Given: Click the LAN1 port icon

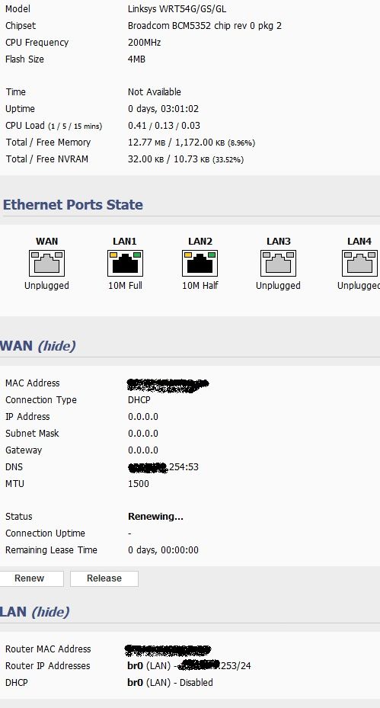Looking at the screenshot, I should [125, 263].
